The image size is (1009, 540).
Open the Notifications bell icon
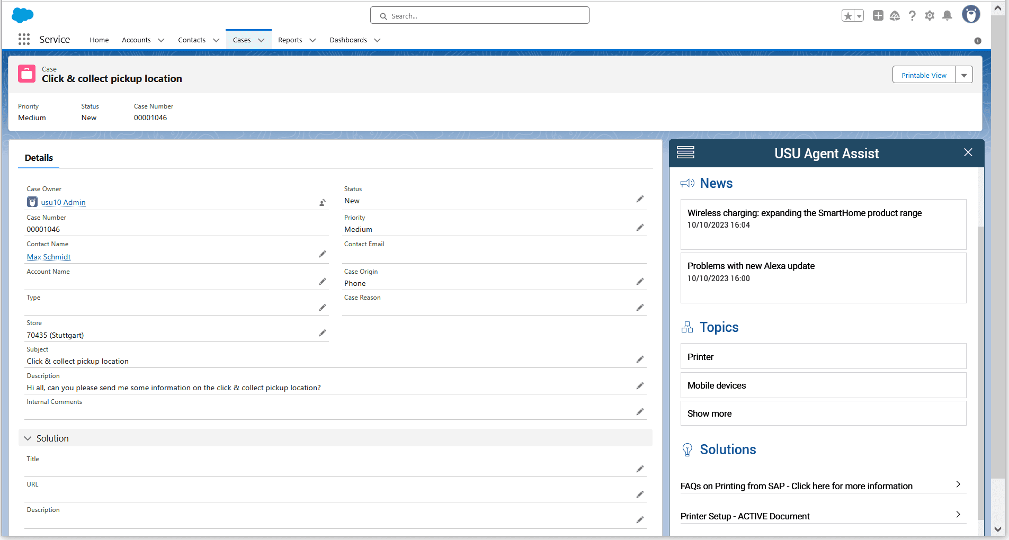pyautogui.click(x=947, y=16)
